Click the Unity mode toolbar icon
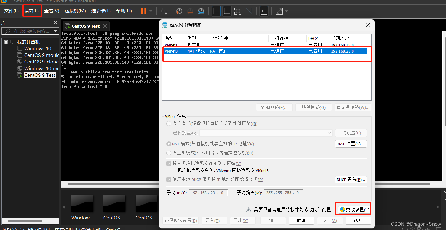 249,11
